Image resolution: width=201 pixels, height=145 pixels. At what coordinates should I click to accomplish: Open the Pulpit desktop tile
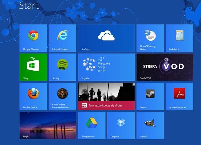pyautogui.click(x=48, y=126)
